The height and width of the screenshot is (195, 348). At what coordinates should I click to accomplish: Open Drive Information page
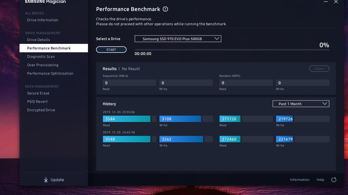pyautogui.click(x=43, y=20)
